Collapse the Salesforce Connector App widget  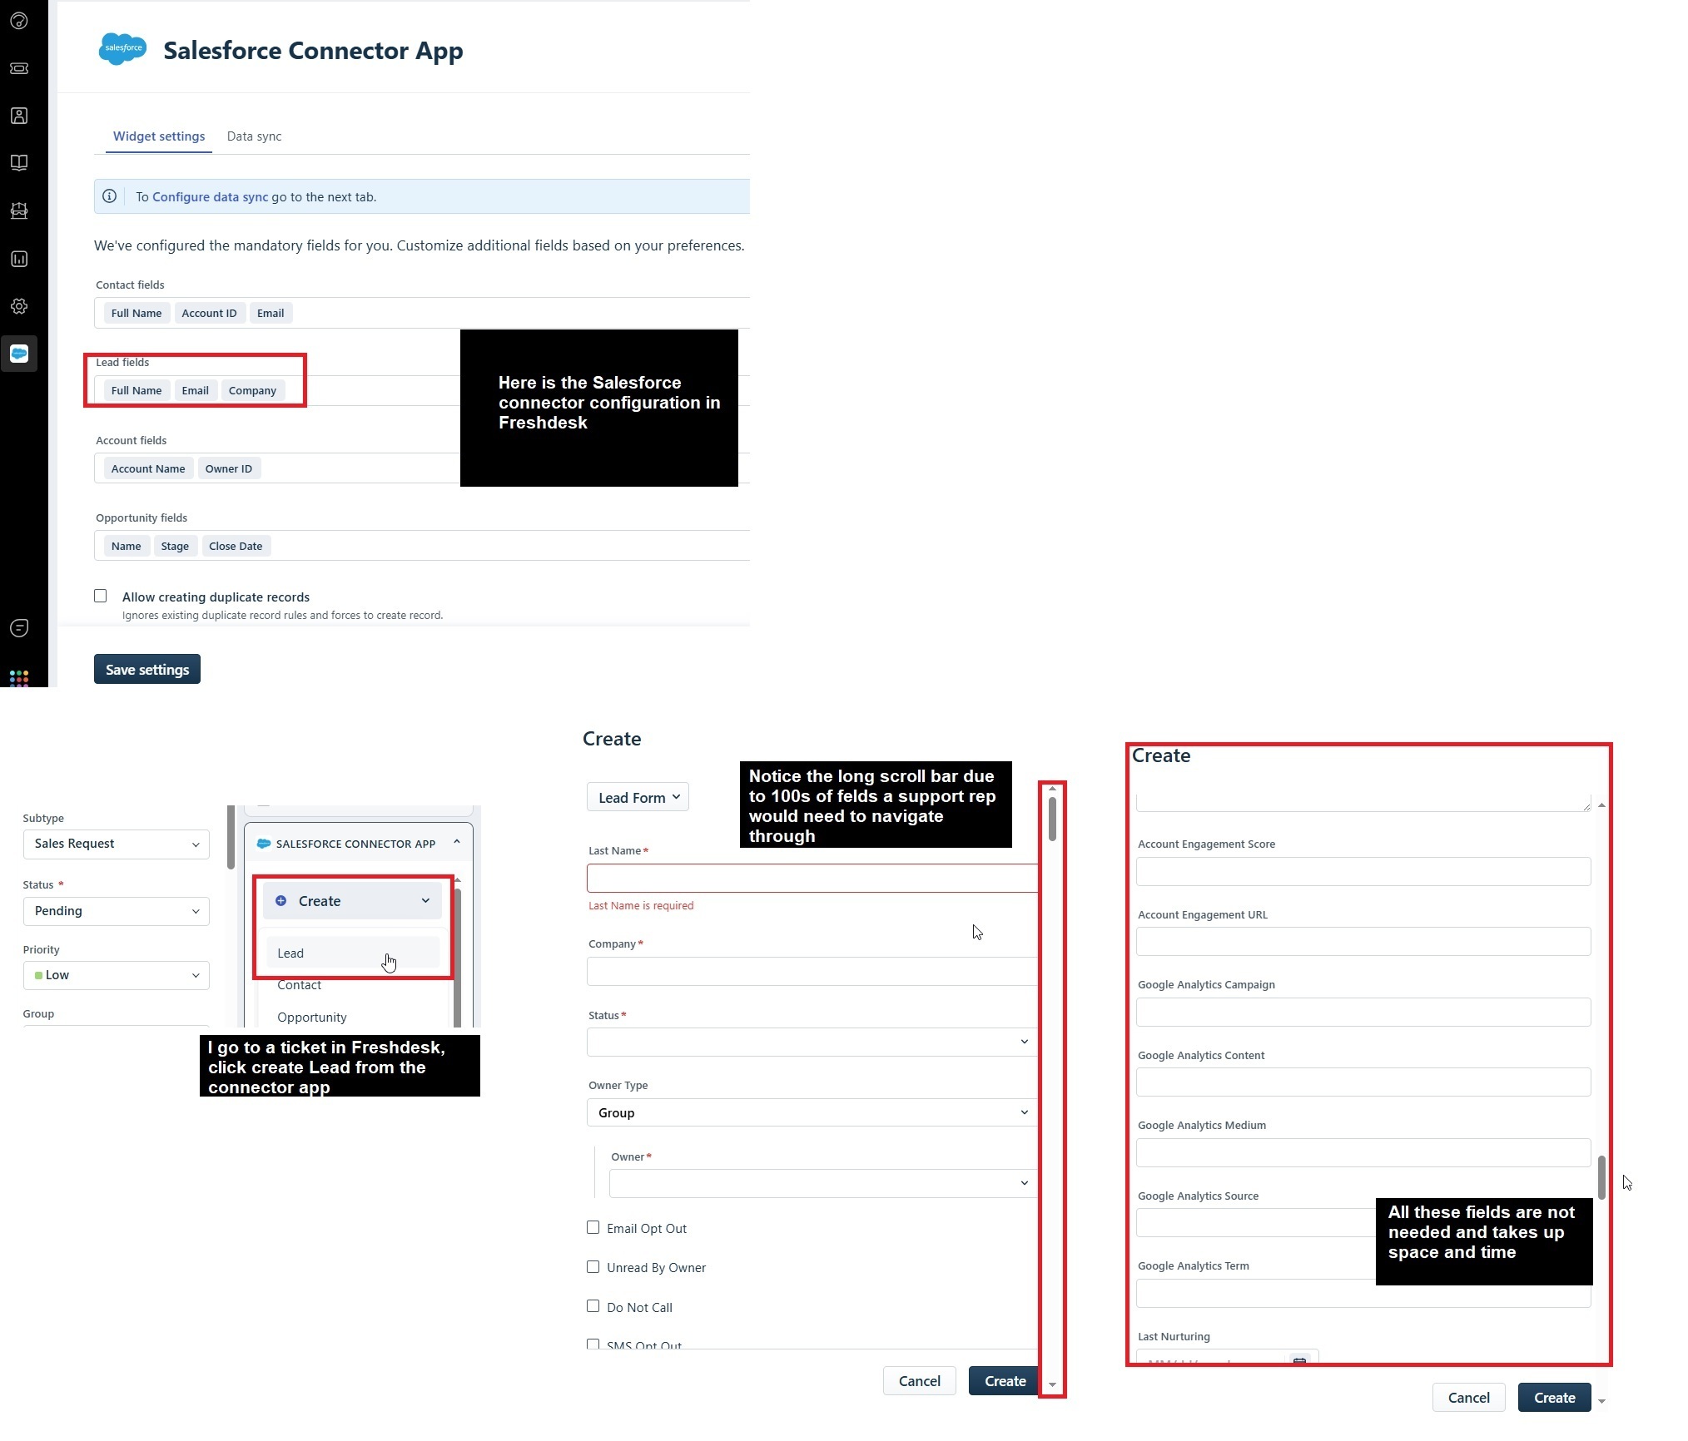point(457,843)
